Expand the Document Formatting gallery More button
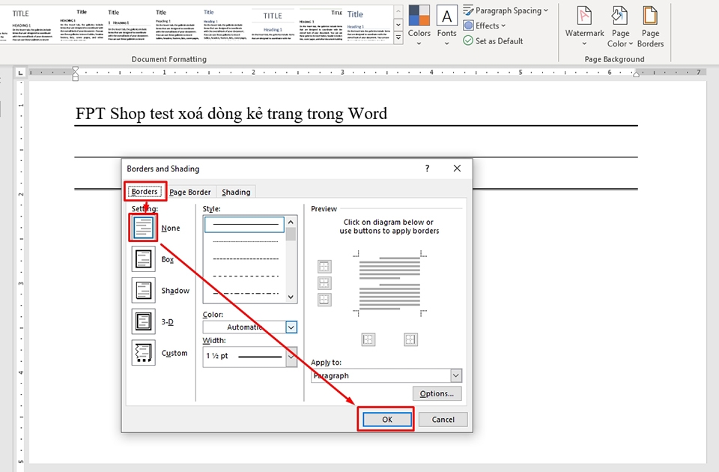This screenshot has height=472, width=719. 398,38
